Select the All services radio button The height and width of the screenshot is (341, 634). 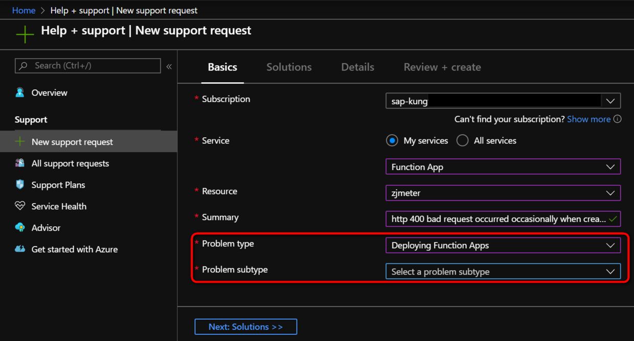tap(462, 140)
